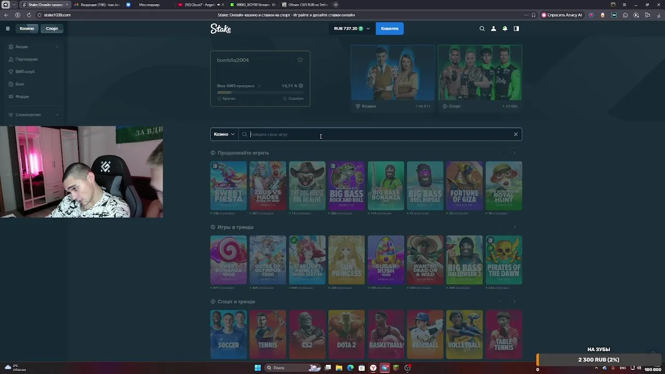The width and height of the screenshot is (665, 374).
Task: Next arrow in Игры в тренде row
Action: (514, 227)
